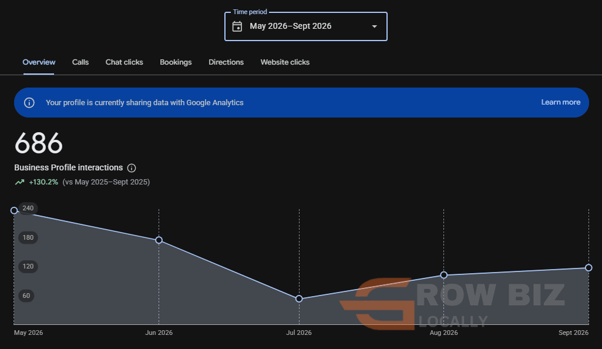Click the calendar icon in Time period
This screenshot has width=602, height=349.
click(237, 26)
